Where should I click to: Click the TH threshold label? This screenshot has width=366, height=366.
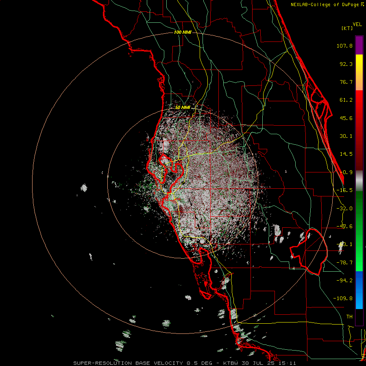[x=349, y=317]
